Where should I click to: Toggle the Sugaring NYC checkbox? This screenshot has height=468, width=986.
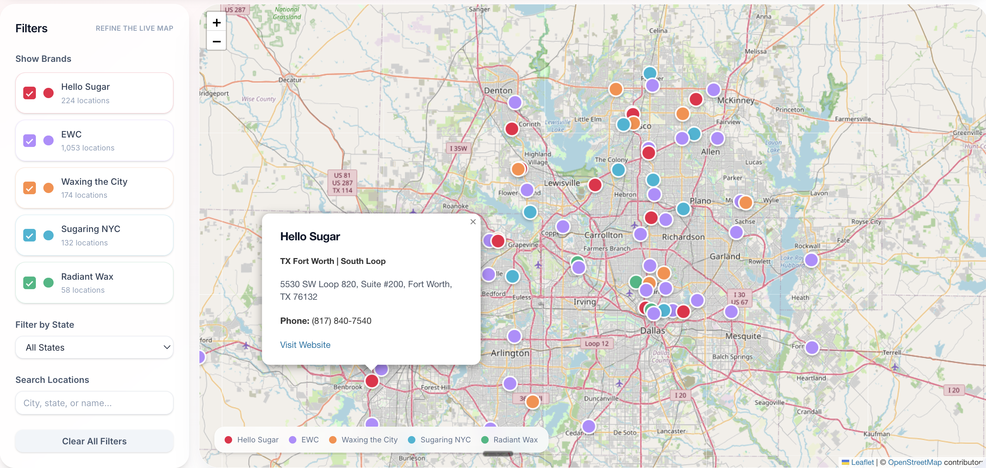coord(30,235)
